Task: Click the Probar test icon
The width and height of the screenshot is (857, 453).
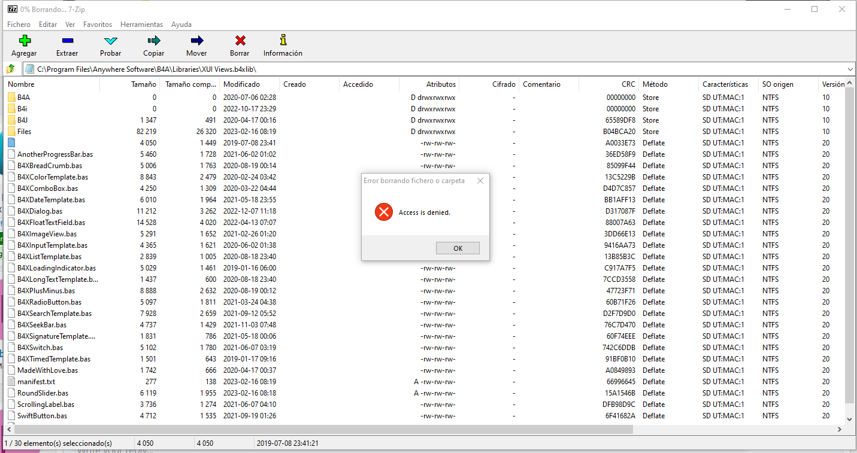Action: point(111,41)
